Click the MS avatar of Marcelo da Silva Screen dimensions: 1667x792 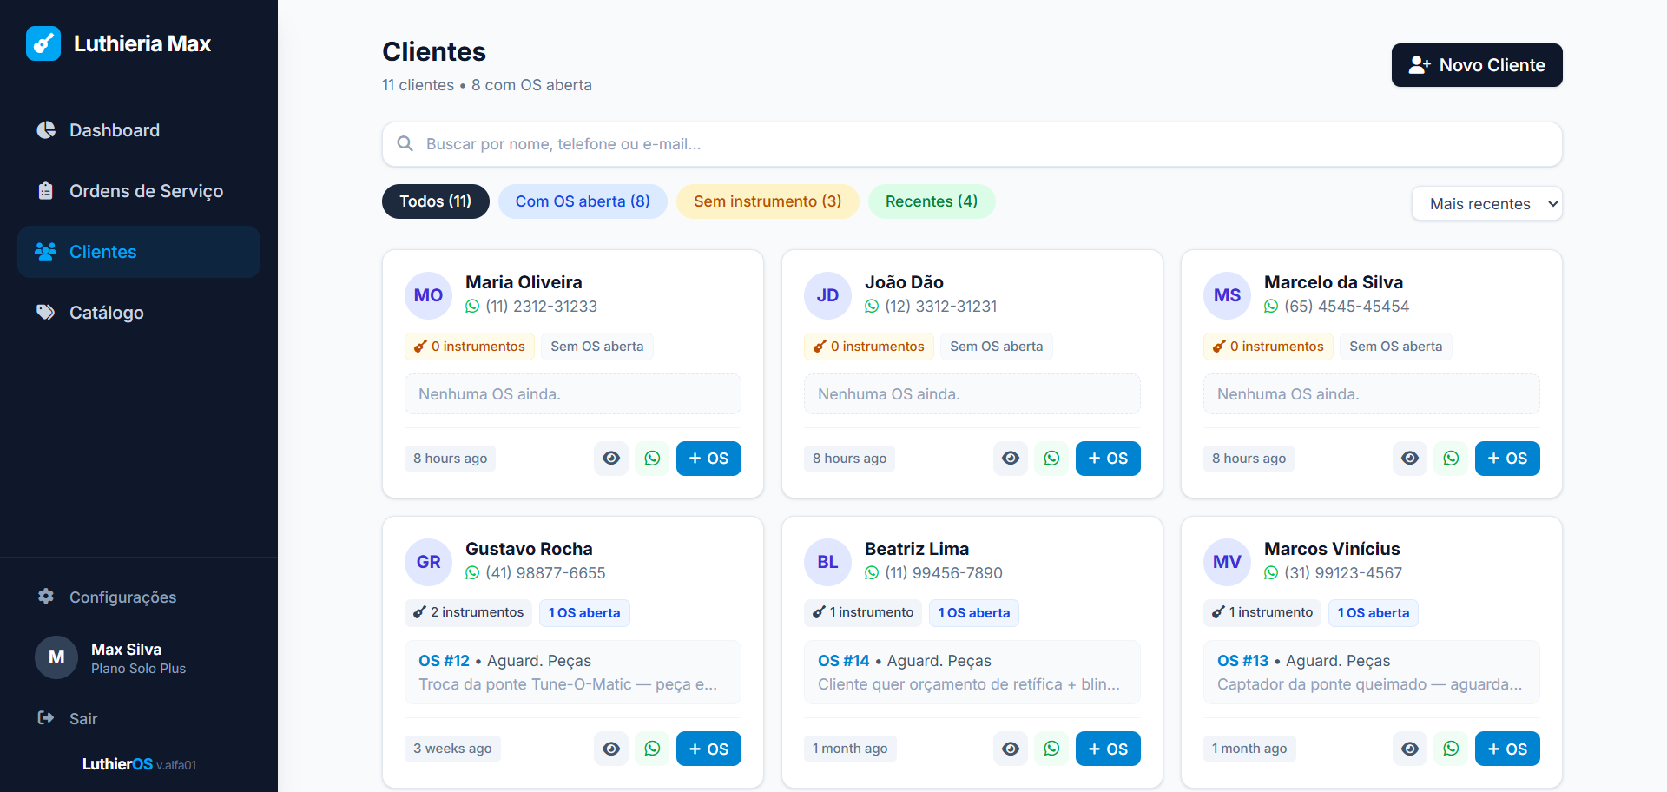[1227, 295]
